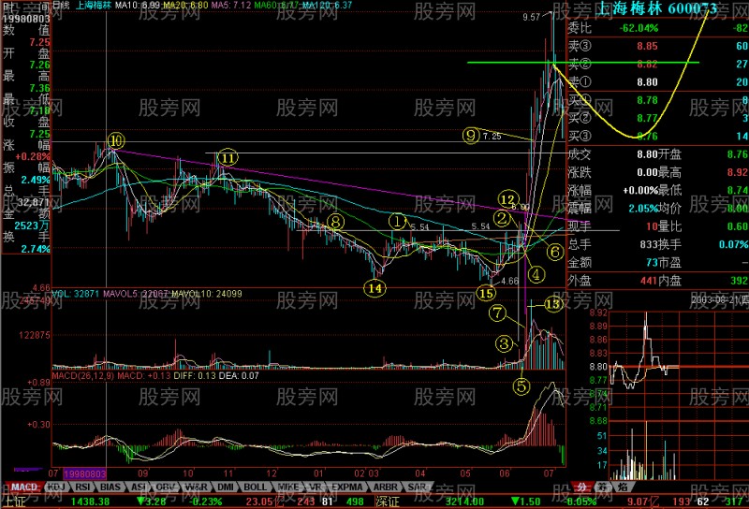749x509 pixels.
Task: Click the 现手 value 10
Action: click(652, 226)
